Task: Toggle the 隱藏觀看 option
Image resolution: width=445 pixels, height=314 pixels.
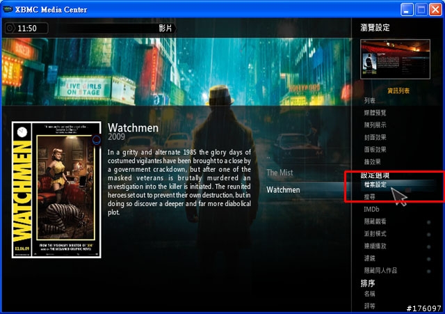Action: (x=397, y=221)
